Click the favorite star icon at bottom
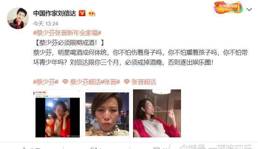Screen dimensions: 258x149 pyautogui.click(x=24, y=148)
